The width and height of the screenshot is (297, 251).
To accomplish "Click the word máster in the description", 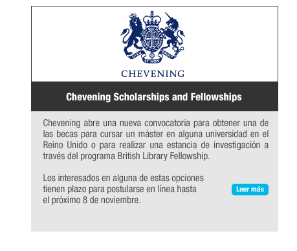I will [150, 134].
